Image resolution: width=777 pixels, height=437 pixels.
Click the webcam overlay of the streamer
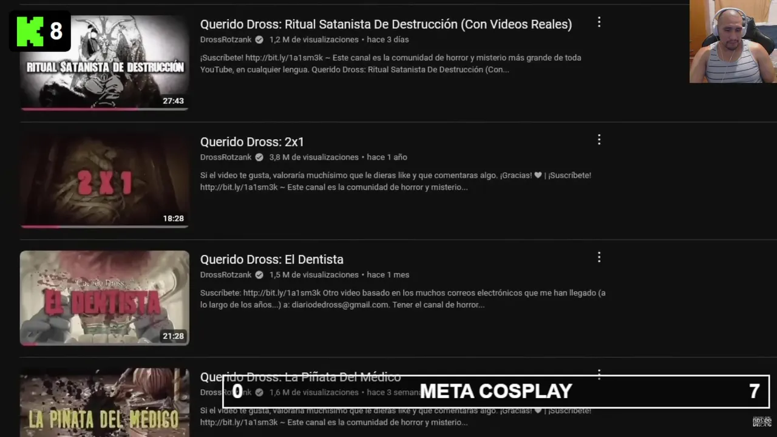(x=733, y=41)
